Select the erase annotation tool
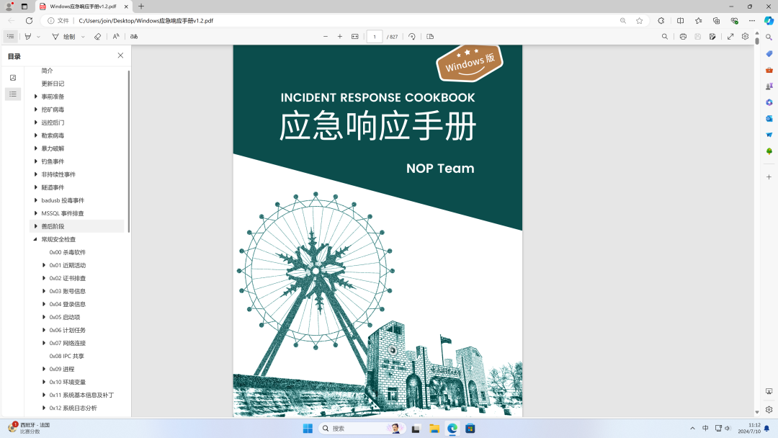Screen dimensions: 778x438 click(x=98, y=36)
